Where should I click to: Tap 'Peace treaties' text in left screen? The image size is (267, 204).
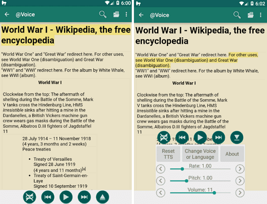(36, 149)
